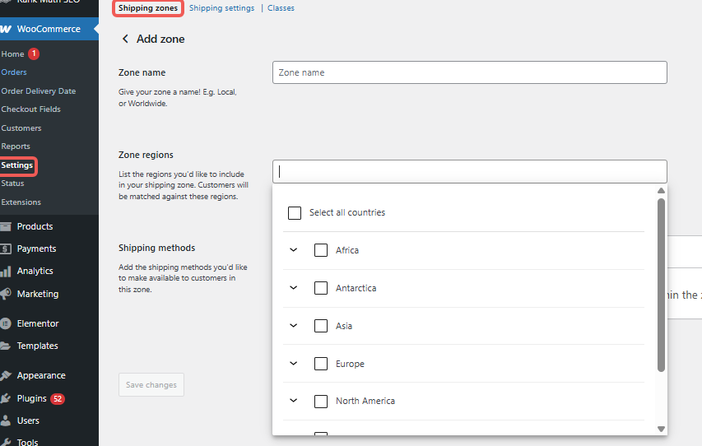The width and height of the screenshot is (702, 446).
Task: Click the Plugins plug icon
Action: click(x=5, y=398)
